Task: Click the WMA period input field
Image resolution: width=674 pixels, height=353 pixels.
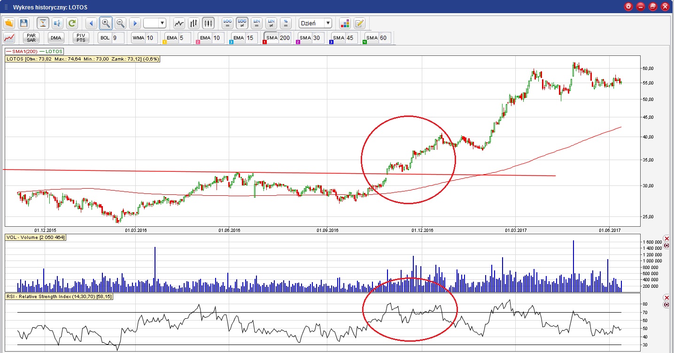Action: [151, 38]
